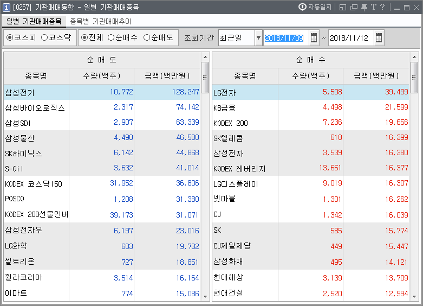
Task: Minimize the 0257 window
Action: click(397, 8)
